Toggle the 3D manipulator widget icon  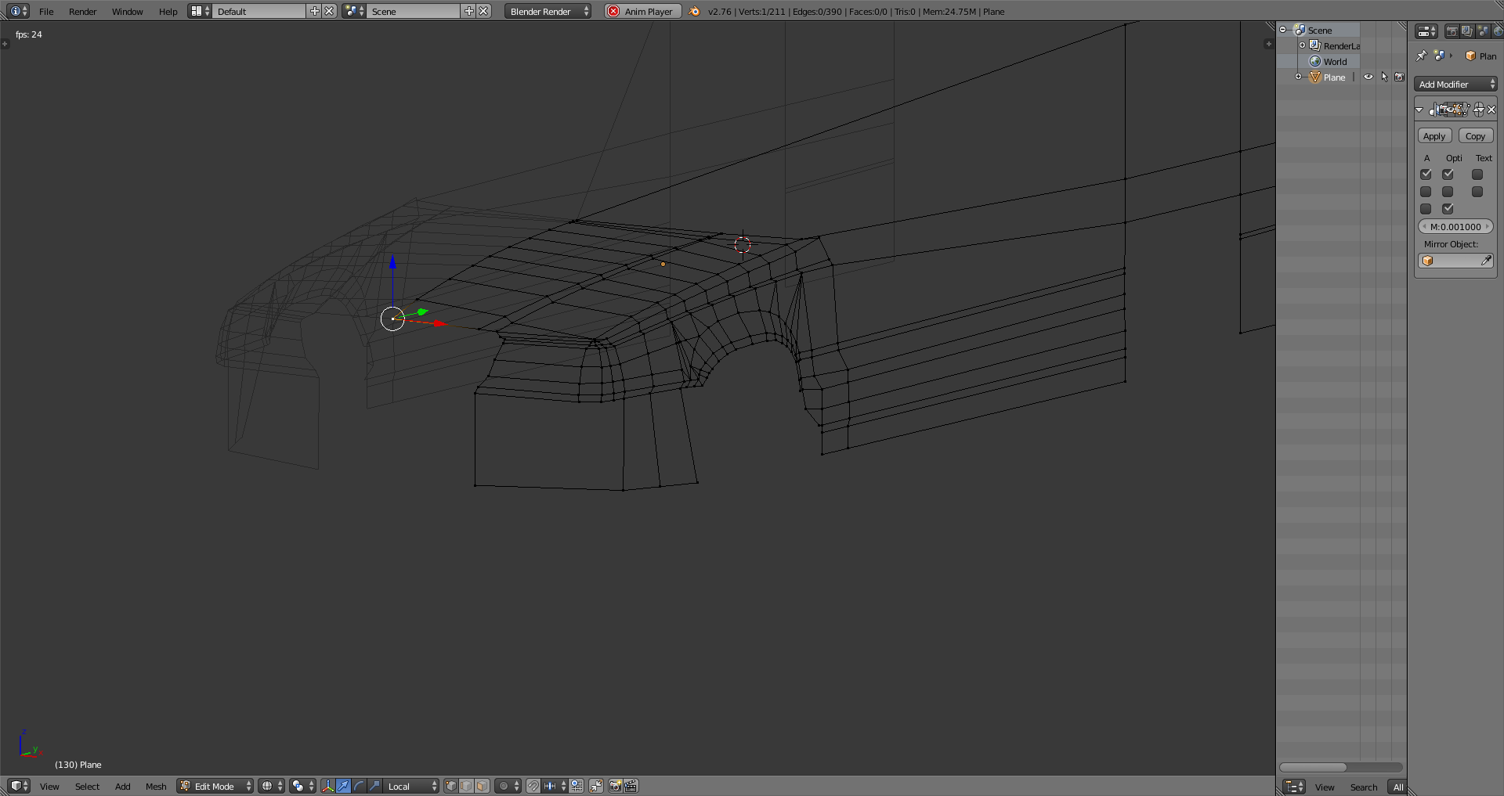point(327,786)
